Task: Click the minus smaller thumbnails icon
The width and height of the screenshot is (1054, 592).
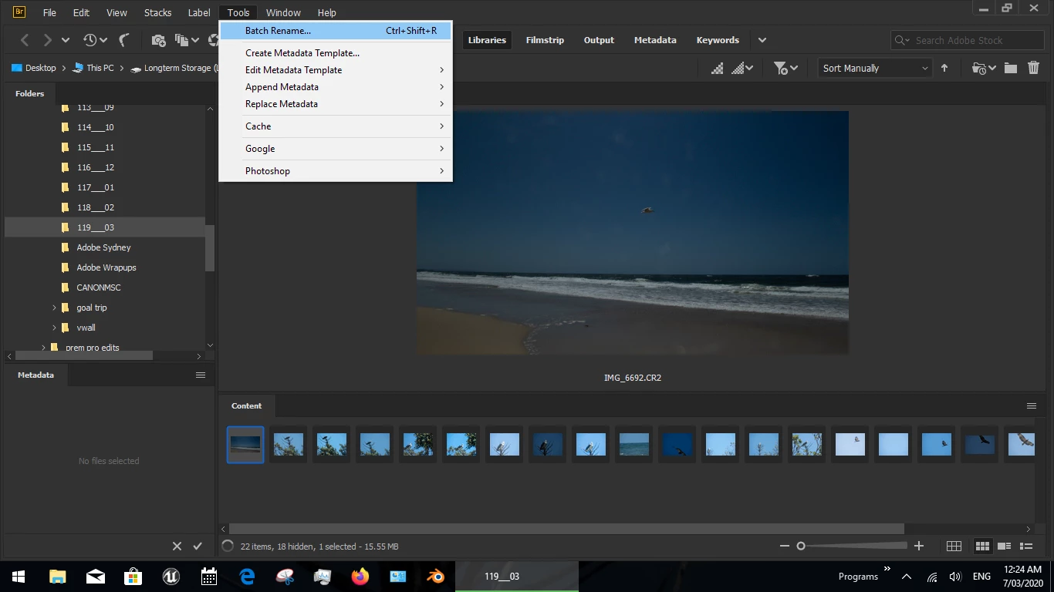Action: click(785, 546)
